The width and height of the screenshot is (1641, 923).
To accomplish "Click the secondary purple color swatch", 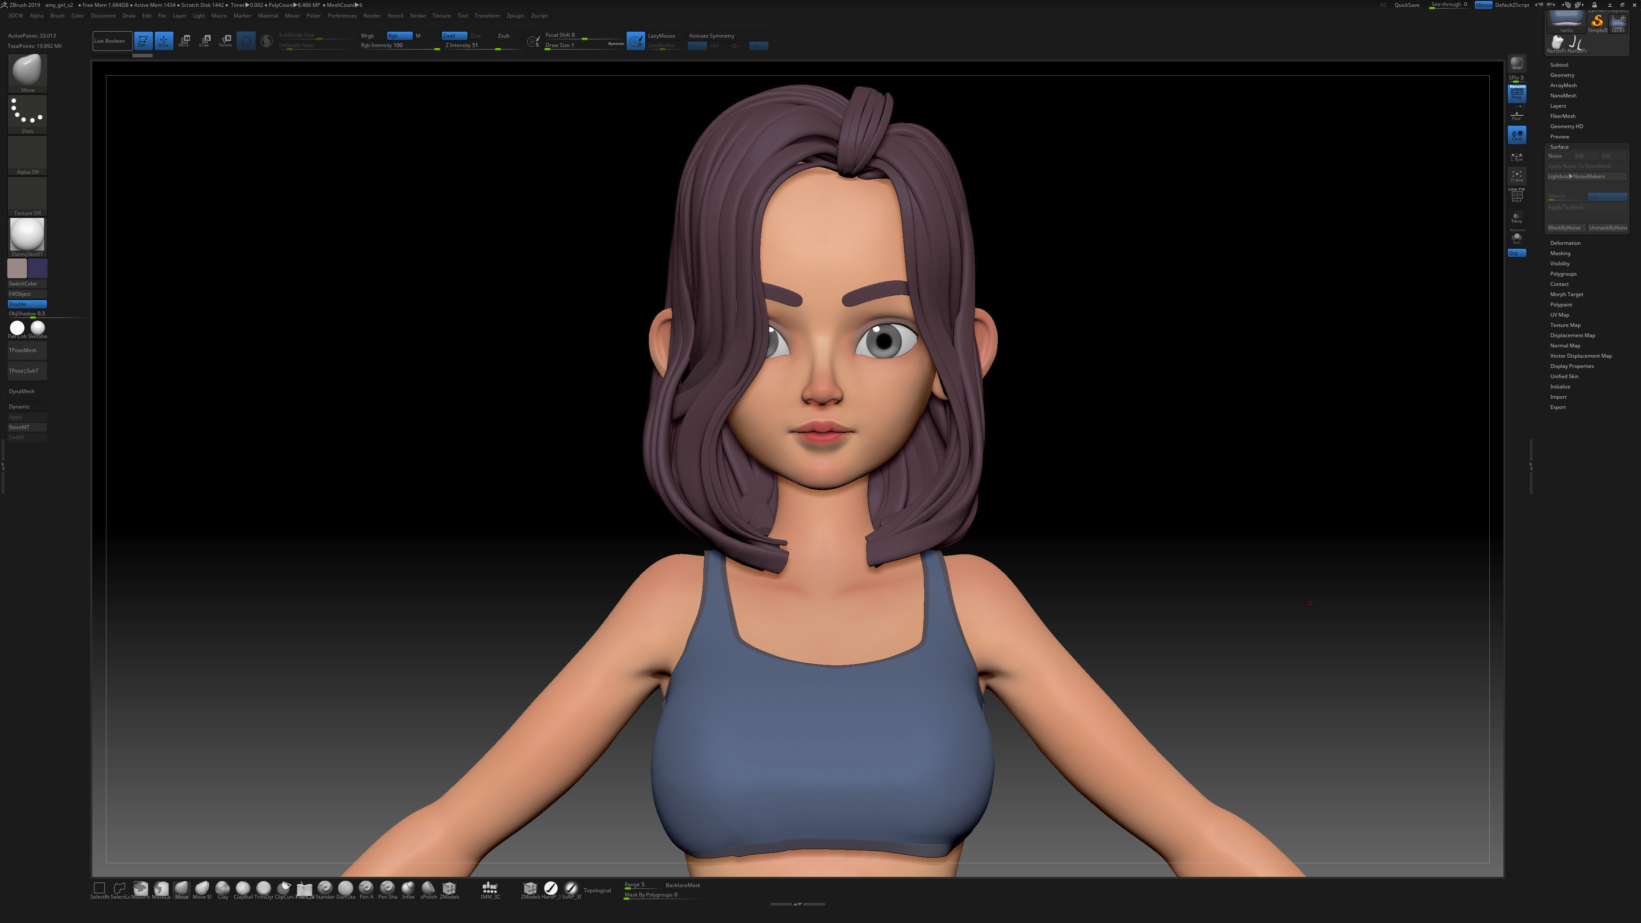I will (x=38, y=268).
